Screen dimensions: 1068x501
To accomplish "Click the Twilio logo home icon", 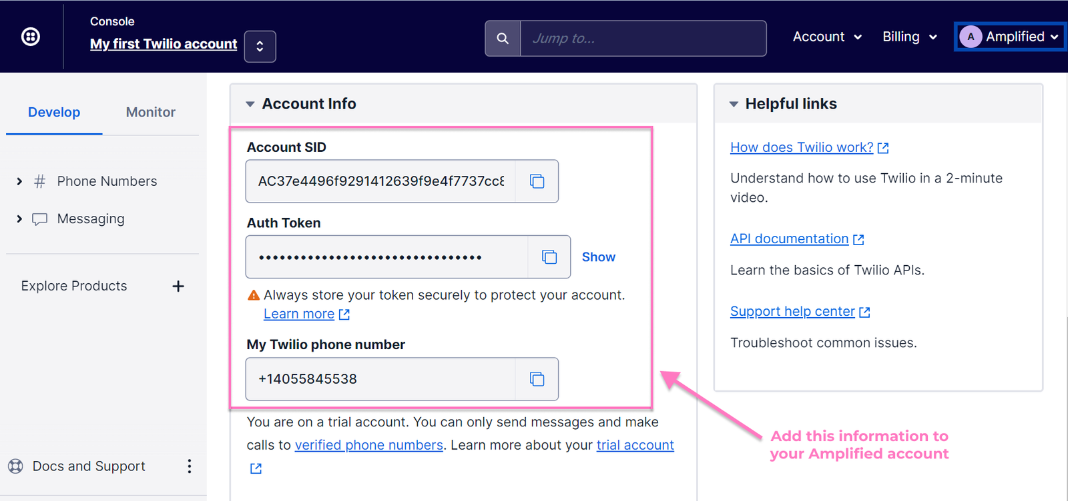I will coord(31,37).
